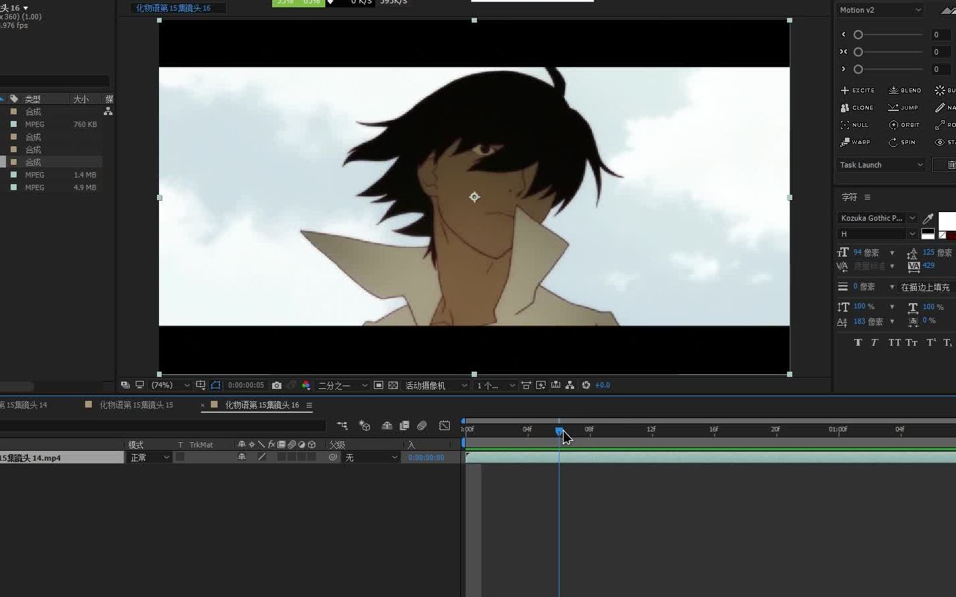
Task: Click the BLEND tool in Motion panel
Action: 905,90
